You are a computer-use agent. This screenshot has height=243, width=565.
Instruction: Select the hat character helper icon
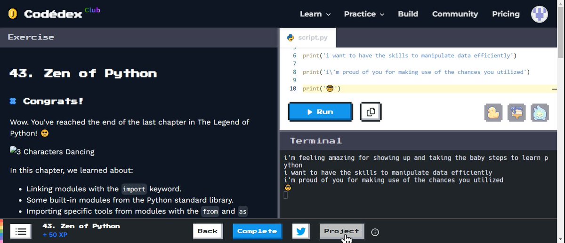pyautogui.click(x=517, y=112)
